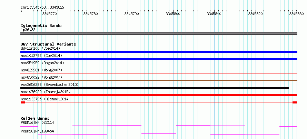Click the 3345800 ruler coordinate
The width and height of the screenshot is (307, 139).
pyautogui.click(x=173, y=14)
